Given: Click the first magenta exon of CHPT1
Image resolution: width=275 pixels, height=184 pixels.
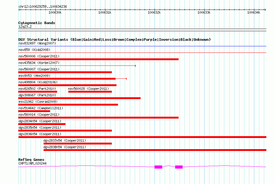Looking at the screenshot, I should point(159,167).
